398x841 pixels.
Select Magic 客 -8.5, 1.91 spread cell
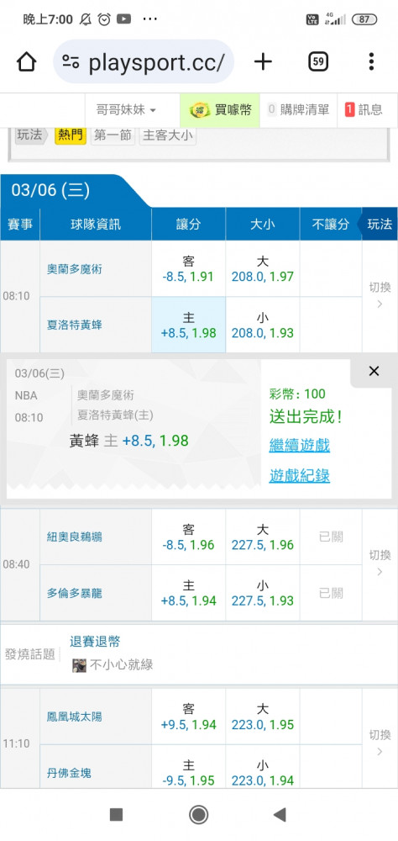[189, 269]
